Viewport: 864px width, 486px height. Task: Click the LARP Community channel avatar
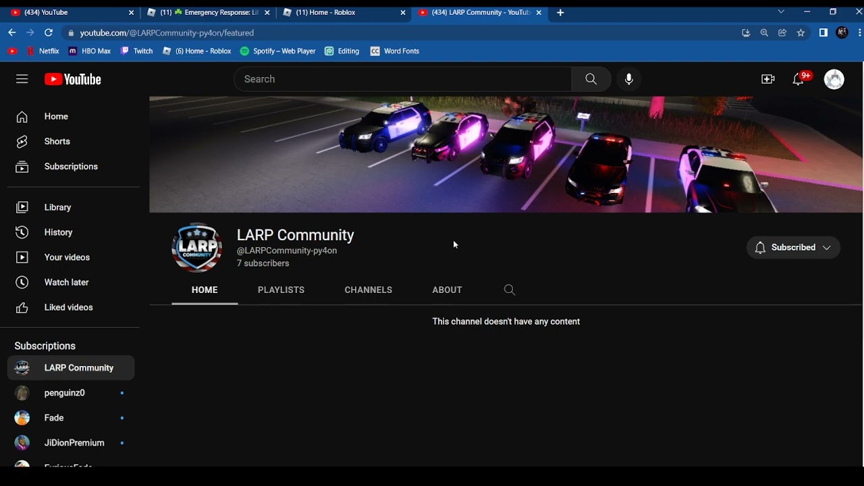click(196, 248)
